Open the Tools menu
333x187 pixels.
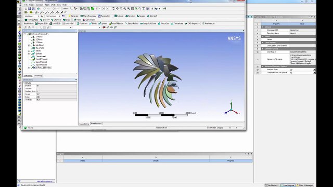(47, 5)
